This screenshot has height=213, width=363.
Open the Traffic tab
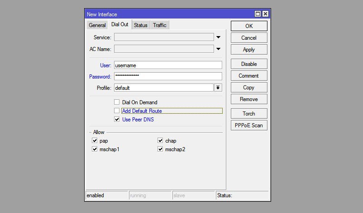[160, 25]
